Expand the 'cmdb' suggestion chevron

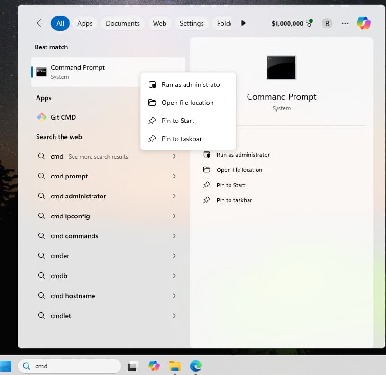[175, 276]
